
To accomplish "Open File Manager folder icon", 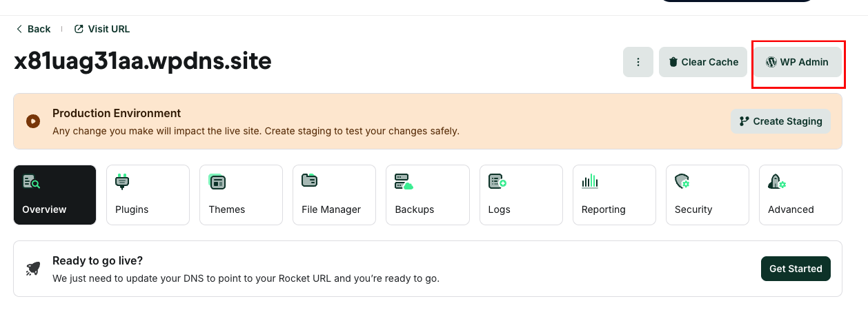I will click(310, 181).
